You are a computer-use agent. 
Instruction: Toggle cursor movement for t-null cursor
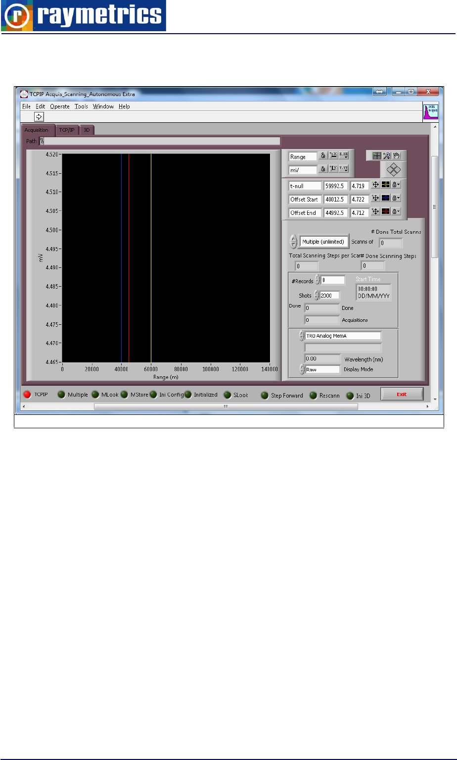[x=375, y=185]
